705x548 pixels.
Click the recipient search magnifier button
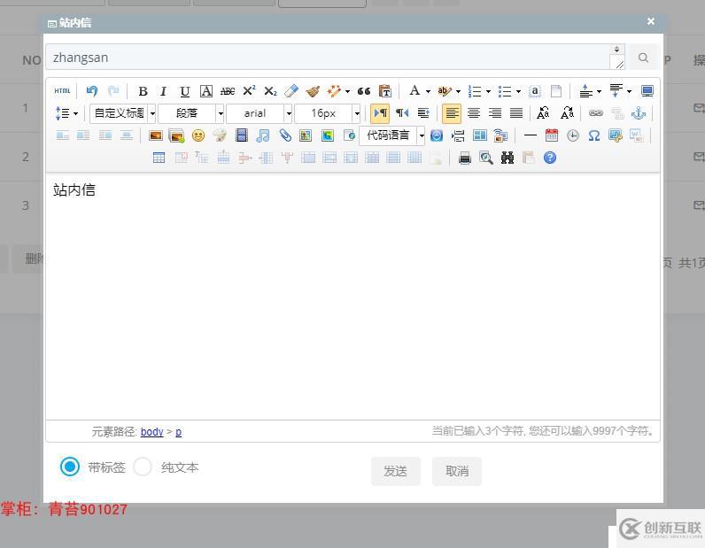tap(643, 58)
